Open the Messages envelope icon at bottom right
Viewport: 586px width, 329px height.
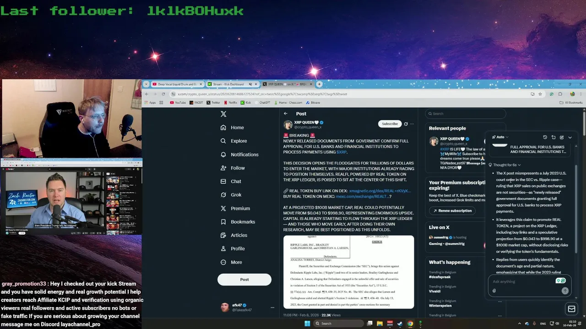pyautogui.click(x=571, y=309)
